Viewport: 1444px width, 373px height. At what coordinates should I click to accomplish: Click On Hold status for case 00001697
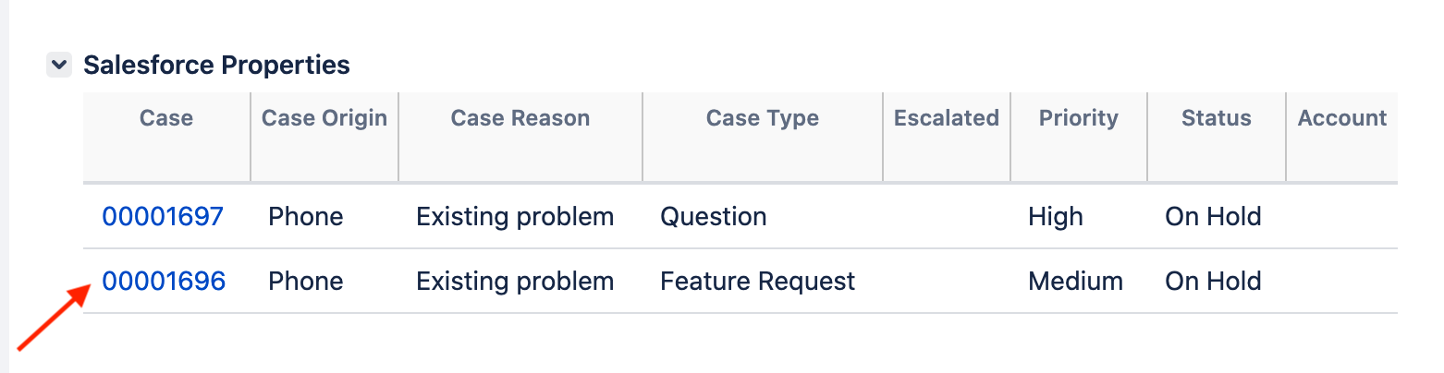(x=1213, y=217)
